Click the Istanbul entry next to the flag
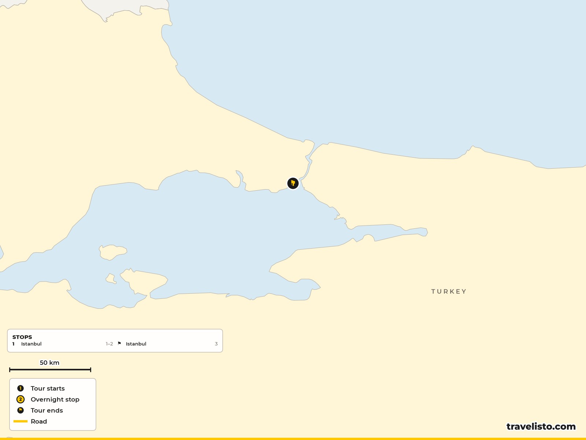Screen dimensions: 586x440 pos(136,344)
